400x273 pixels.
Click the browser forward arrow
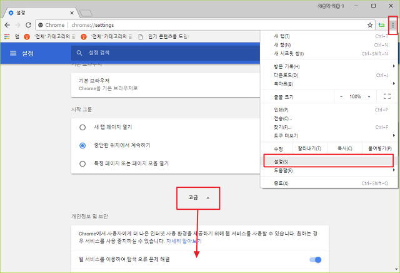click(17, 25)
